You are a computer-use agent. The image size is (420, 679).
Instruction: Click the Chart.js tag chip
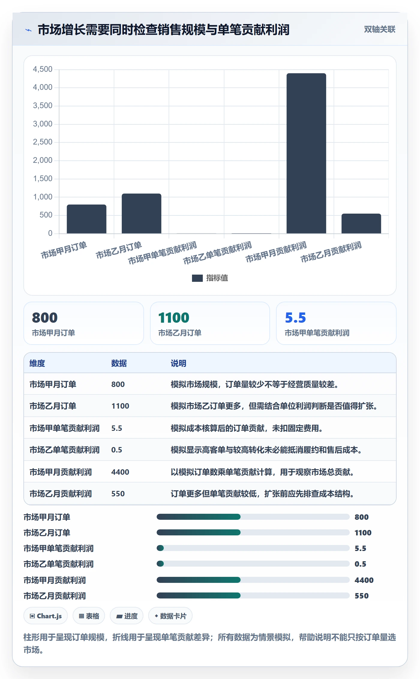(46, 616)
